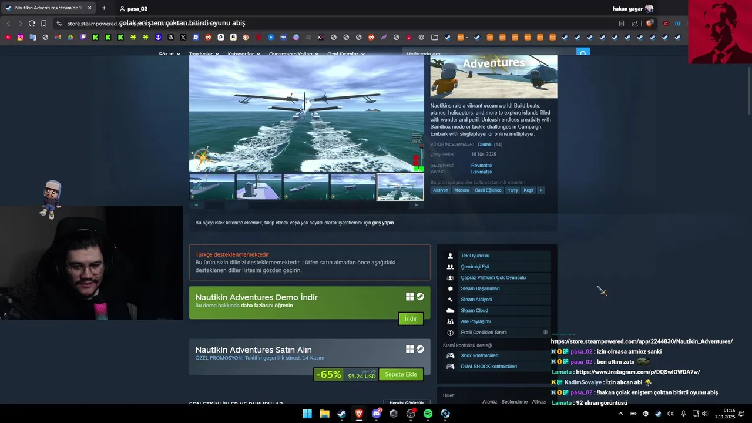This screenshot has height=423, width=752.
Task: Expand the Özel Kısımlar dropdown
Action: [x=346, y=54]
